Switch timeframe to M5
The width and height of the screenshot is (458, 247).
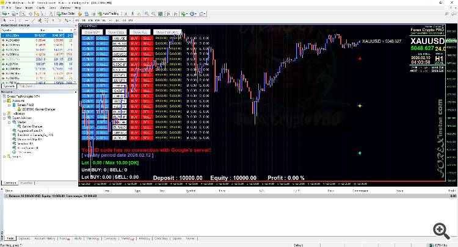[x=84, y=20]
